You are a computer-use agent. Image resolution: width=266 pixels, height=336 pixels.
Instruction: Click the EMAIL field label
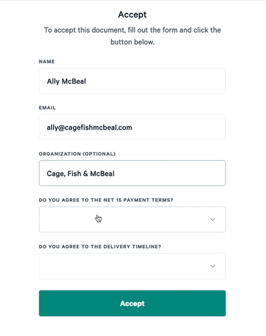(x=47, y=108)
